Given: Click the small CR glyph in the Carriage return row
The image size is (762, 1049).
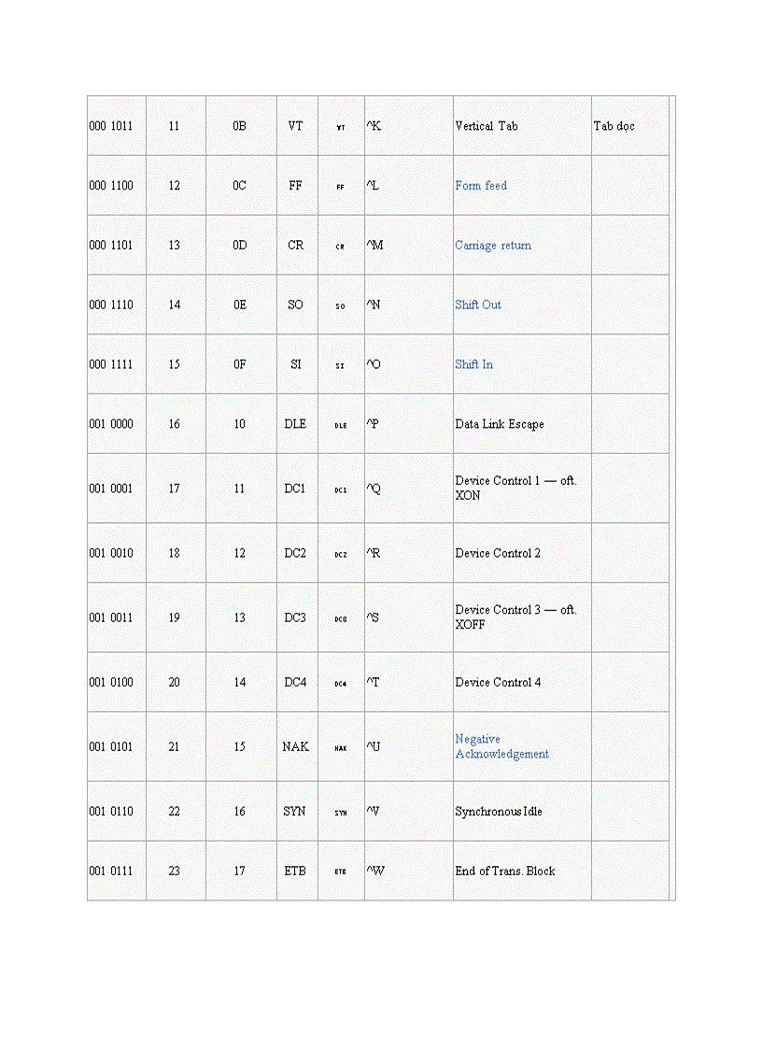Looking at the screenshot, I should (341, 247).
